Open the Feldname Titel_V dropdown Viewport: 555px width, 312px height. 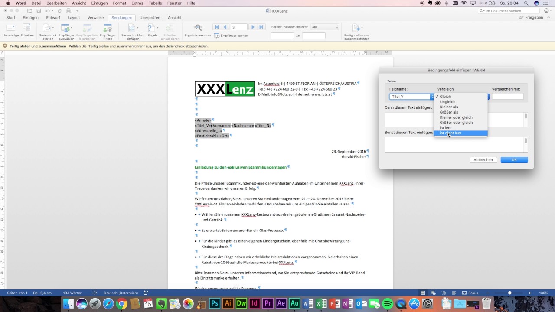[x=411, y=97]
